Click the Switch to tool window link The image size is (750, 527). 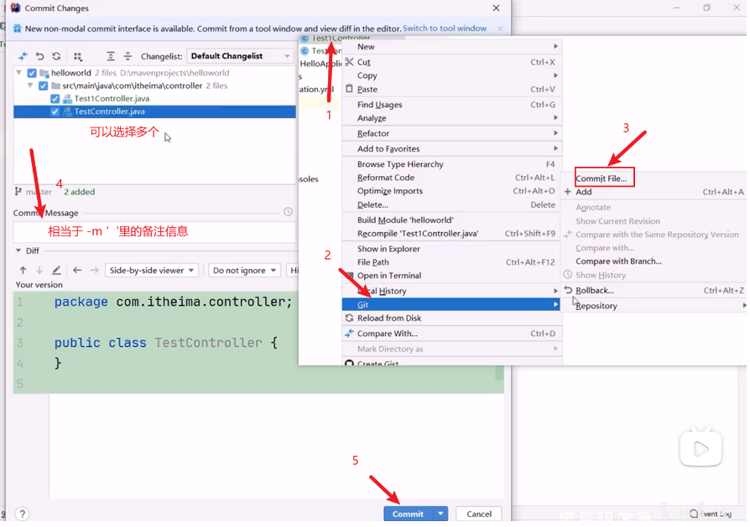(445, 28)
